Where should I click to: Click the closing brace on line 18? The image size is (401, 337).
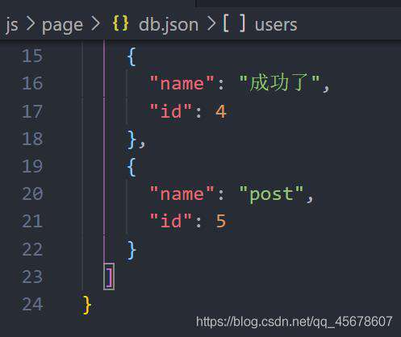pos(132,139)
